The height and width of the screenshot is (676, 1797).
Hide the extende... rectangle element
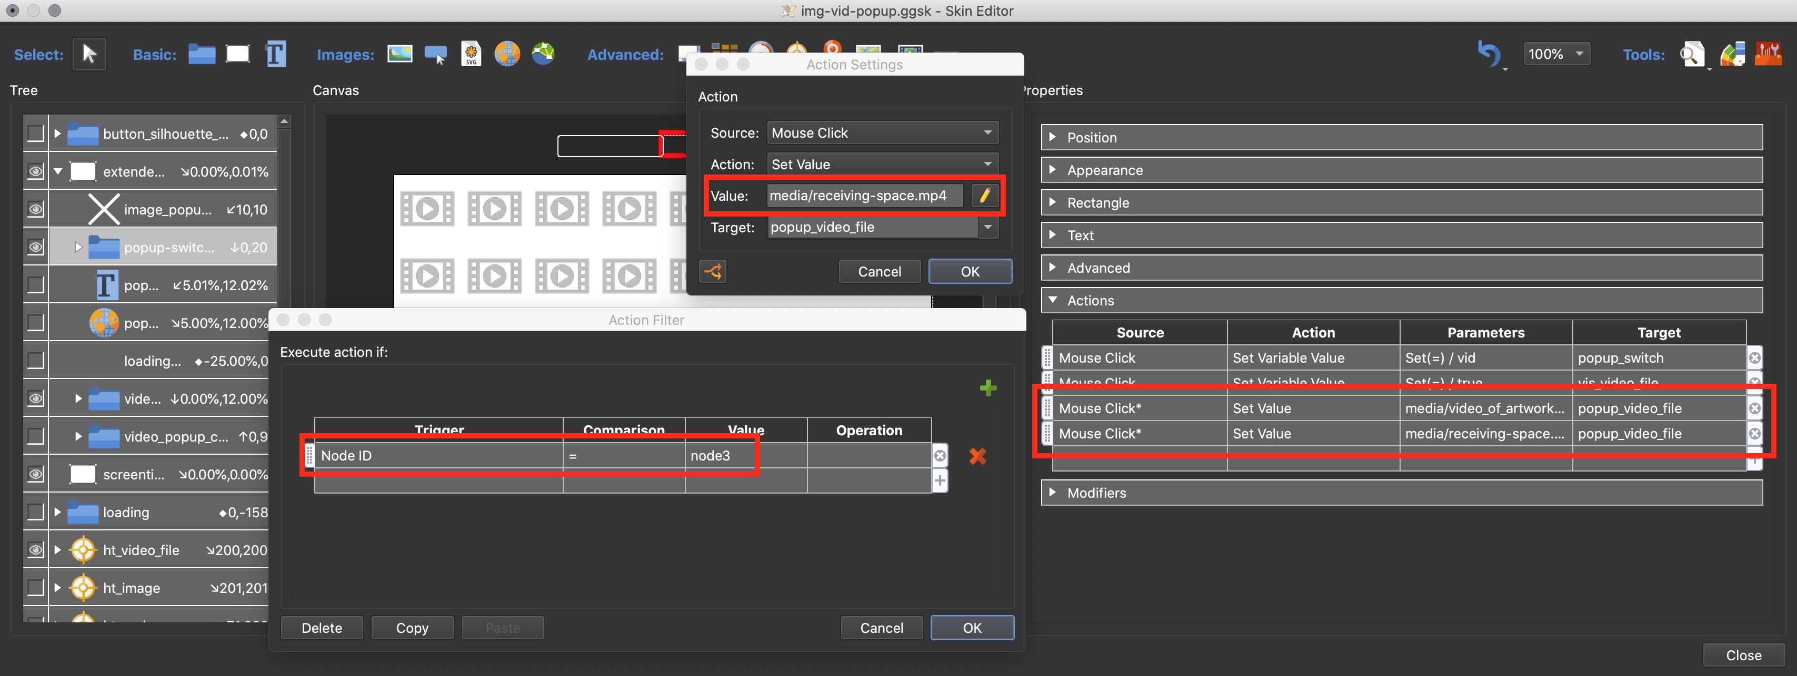click(x=35, y=171)
